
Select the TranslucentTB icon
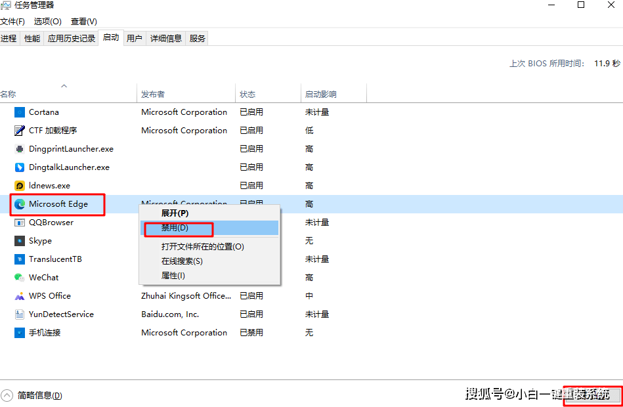[x=20, y=259]
